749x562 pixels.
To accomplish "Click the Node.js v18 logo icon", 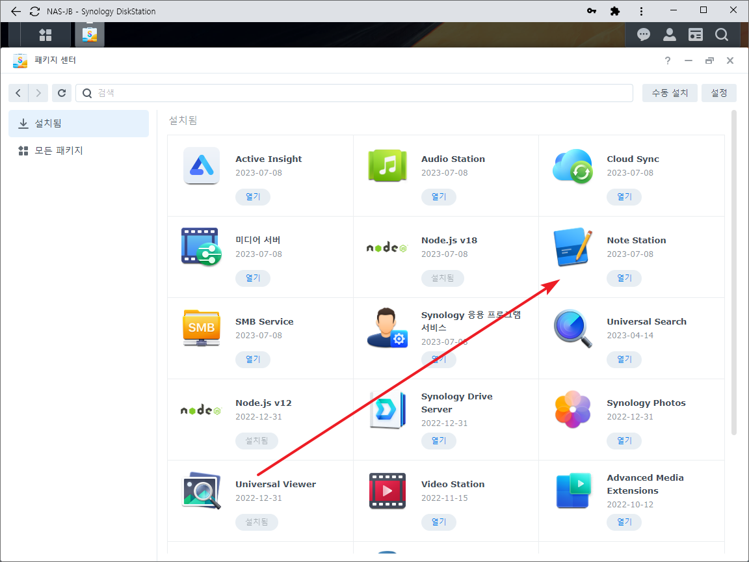I will (x=386, y=248).
